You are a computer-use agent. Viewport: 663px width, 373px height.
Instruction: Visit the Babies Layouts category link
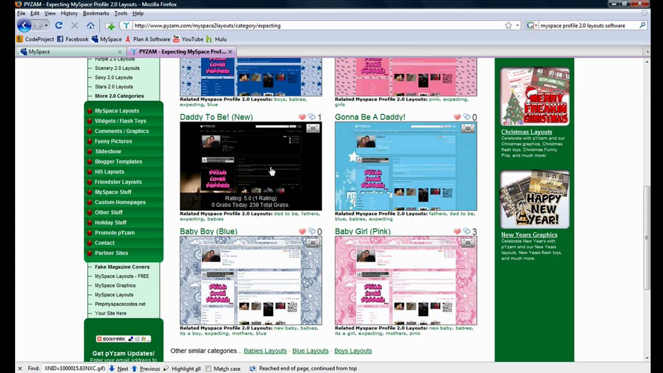click(x=265, y=351)
